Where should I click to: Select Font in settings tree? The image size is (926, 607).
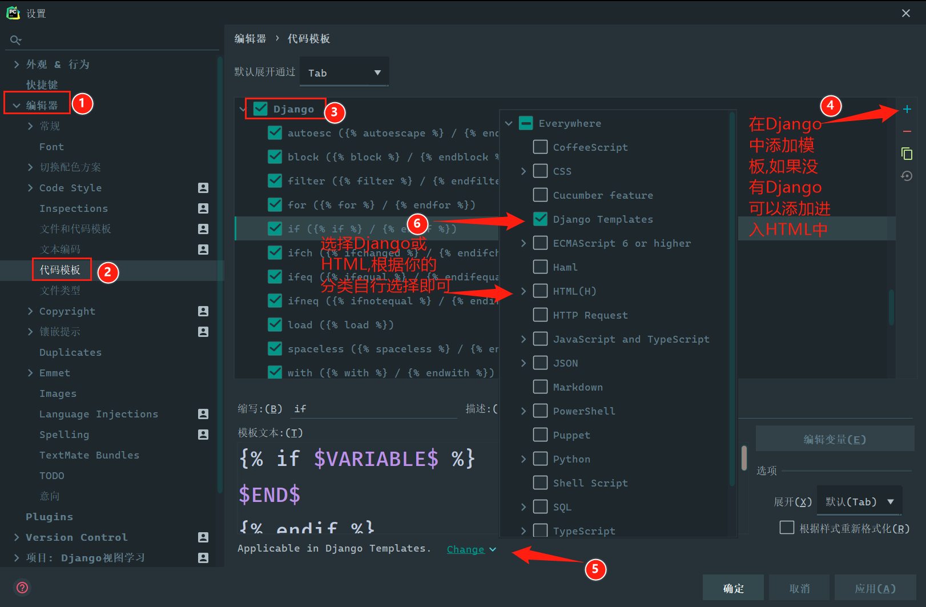coord(51,147)
